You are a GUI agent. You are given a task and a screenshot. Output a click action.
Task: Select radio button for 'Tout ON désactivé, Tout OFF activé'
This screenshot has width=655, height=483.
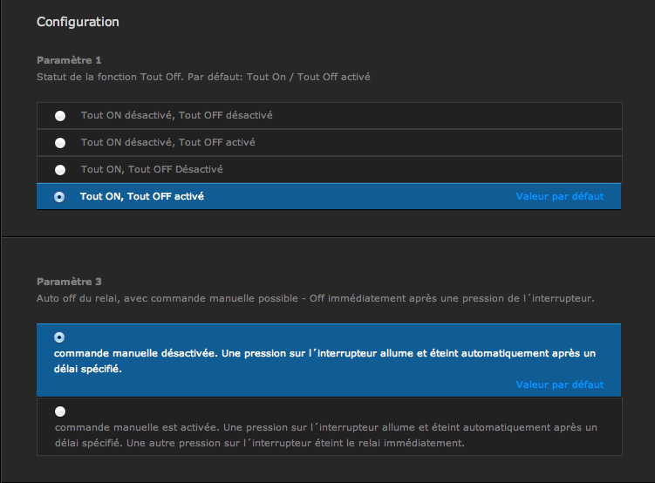click(x=59, y=142)
